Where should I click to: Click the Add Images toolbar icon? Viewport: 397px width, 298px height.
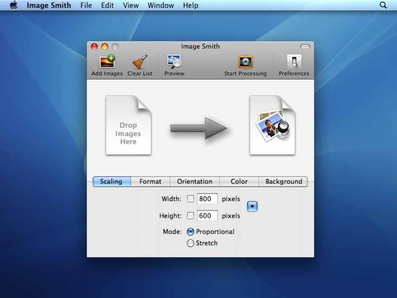click(x=107, y=62)
